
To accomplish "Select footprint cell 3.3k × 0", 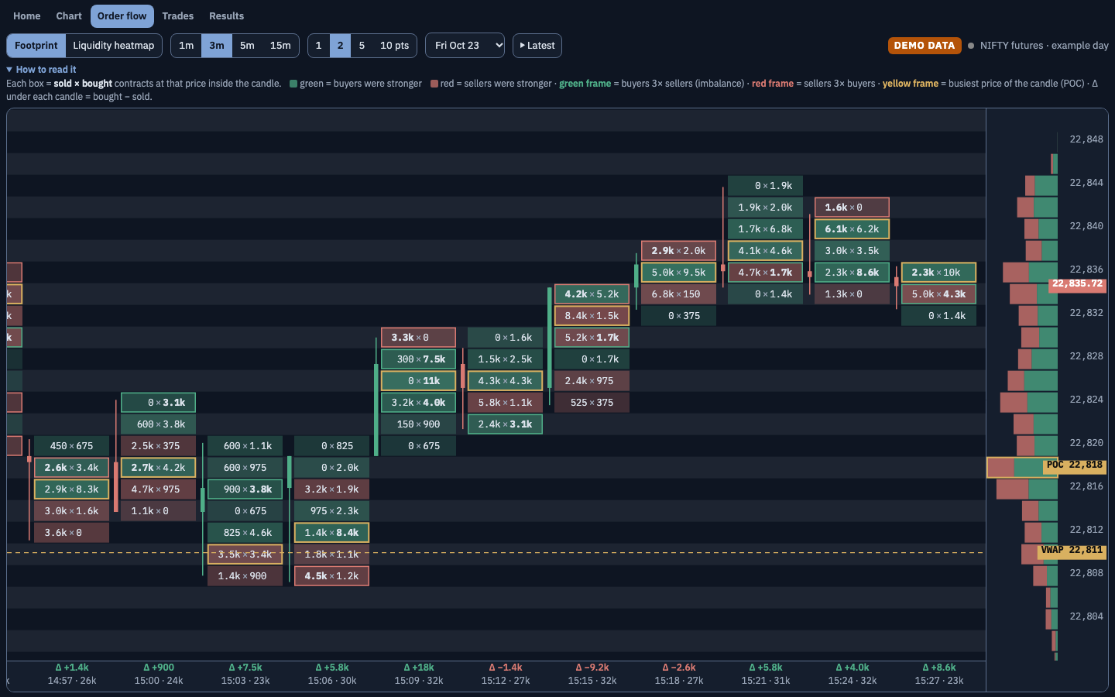I will tap(418, 338).
